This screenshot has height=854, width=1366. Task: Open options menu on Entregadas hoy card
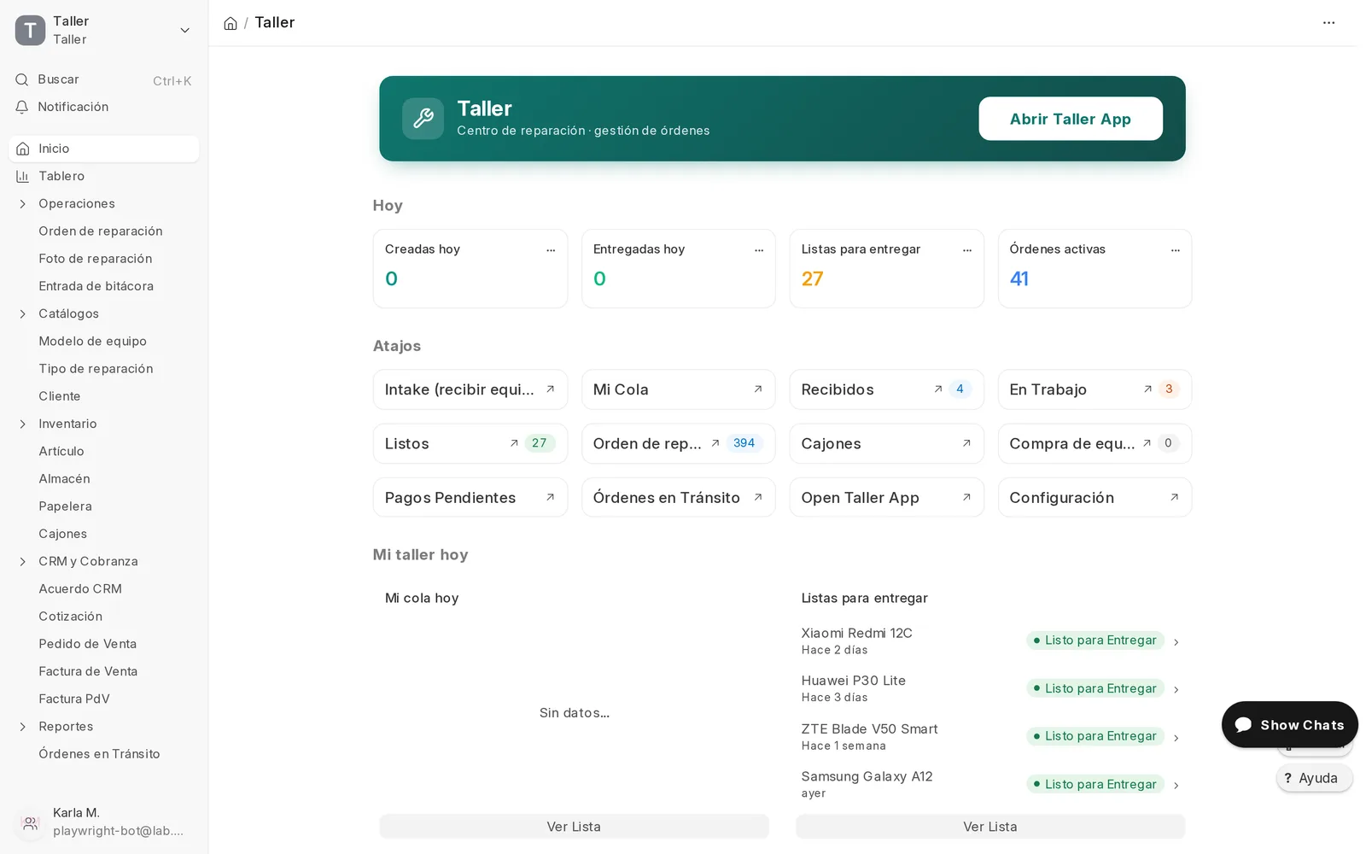tap(759, 250)
